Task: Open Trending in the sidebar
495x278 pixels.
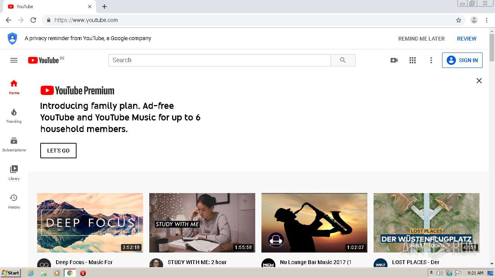Action: (14, 115)
